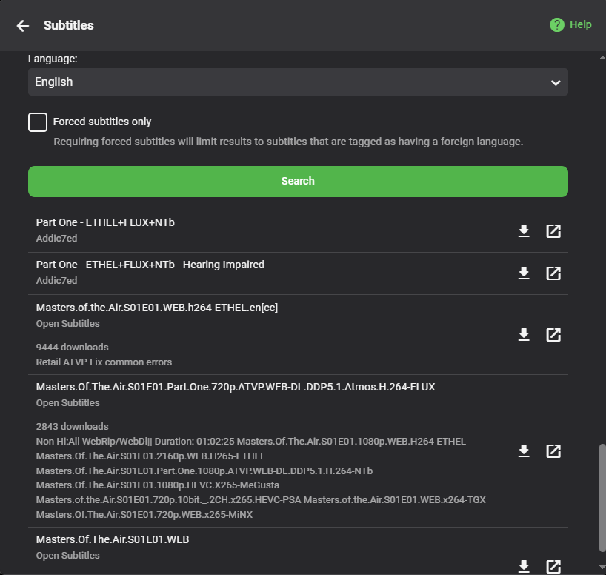The width and height of the screenshot is (606, 575).
Task: Download the Hearing Impaired Addic7ed subtitle
Action: tap(524, 273)
